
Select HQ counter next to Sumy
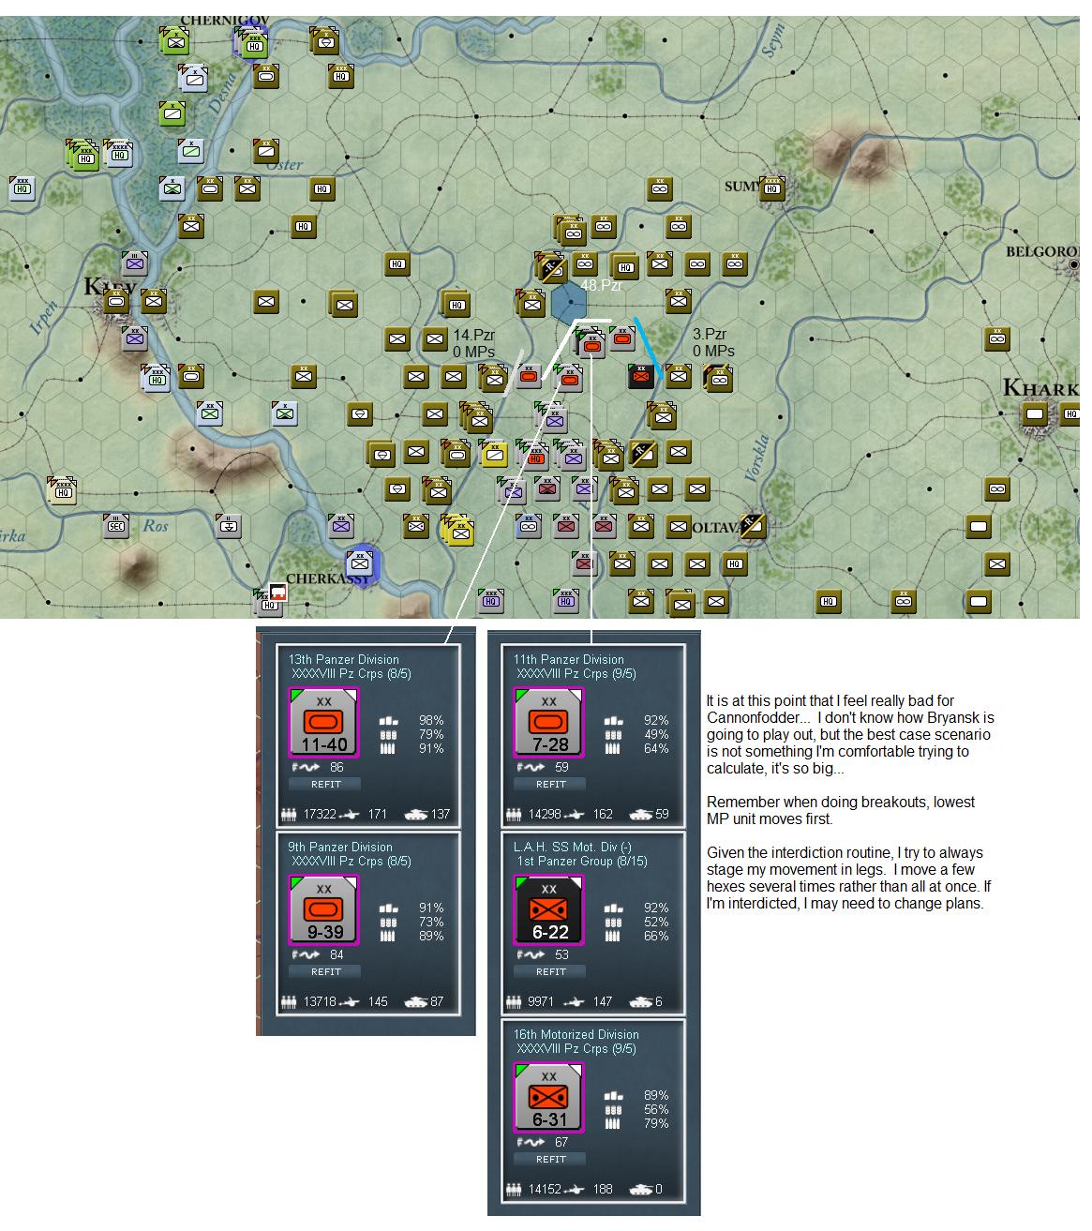click(x=772, y=188)
